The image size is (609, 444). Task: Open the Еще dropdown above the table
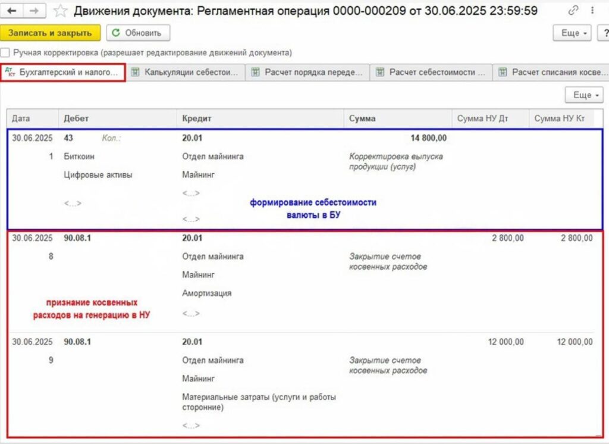pos(583,95)
